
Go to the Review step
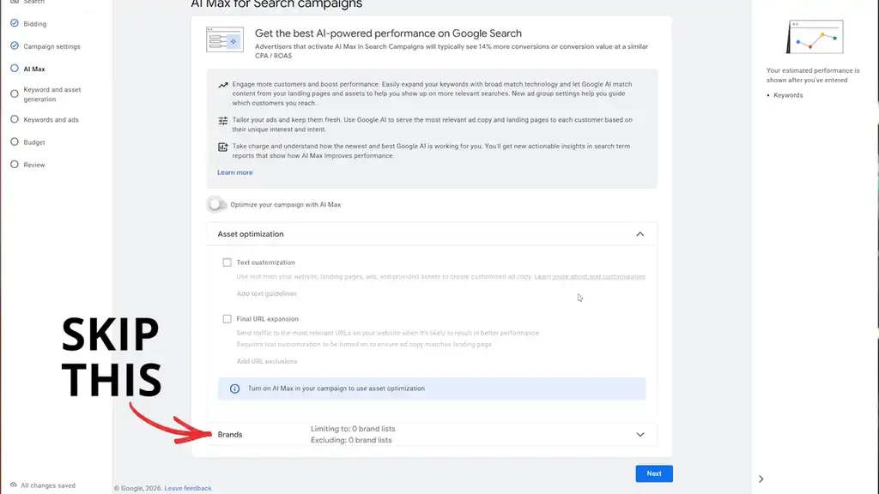[x=34, y=165]
